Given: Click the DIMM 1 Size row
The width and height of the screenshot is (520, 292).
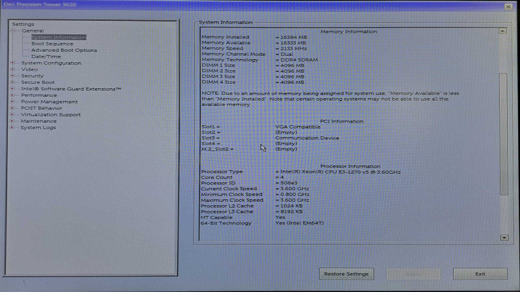Looking at the screenshot, I should [253, 66].
